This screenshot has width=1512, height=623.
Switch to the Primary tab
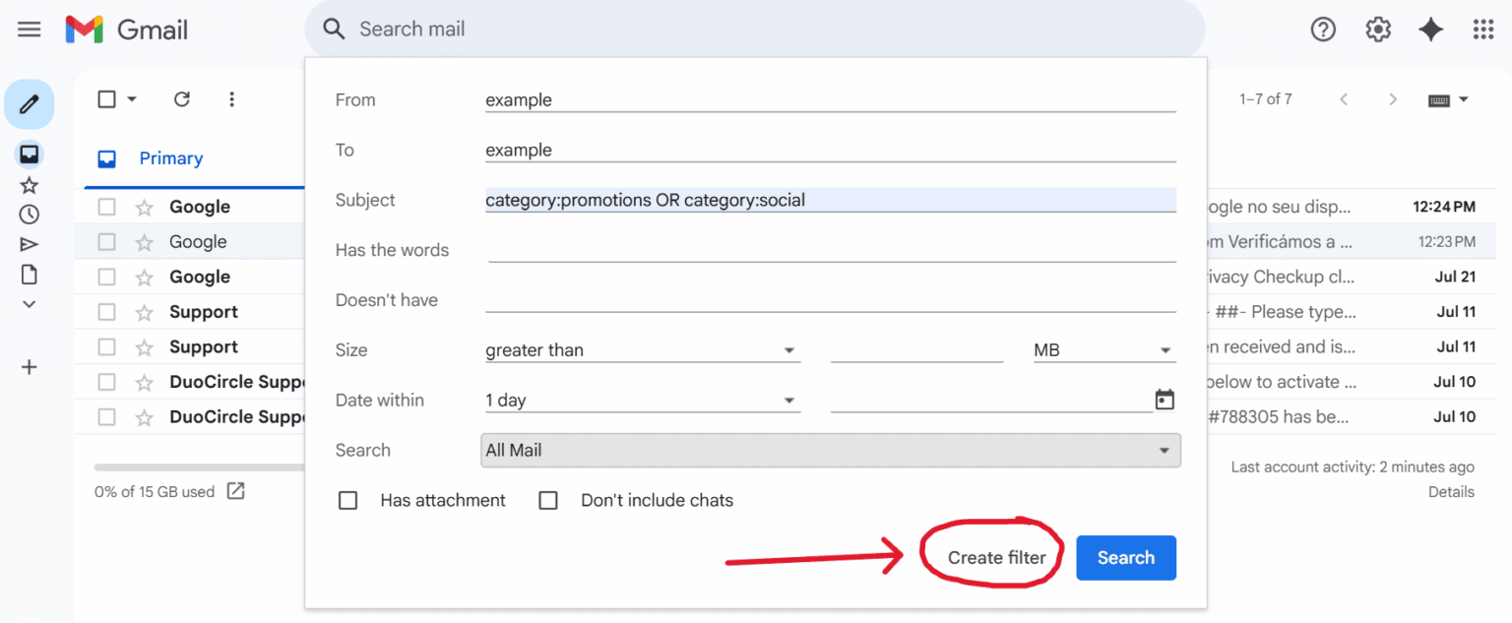(170, 157)
